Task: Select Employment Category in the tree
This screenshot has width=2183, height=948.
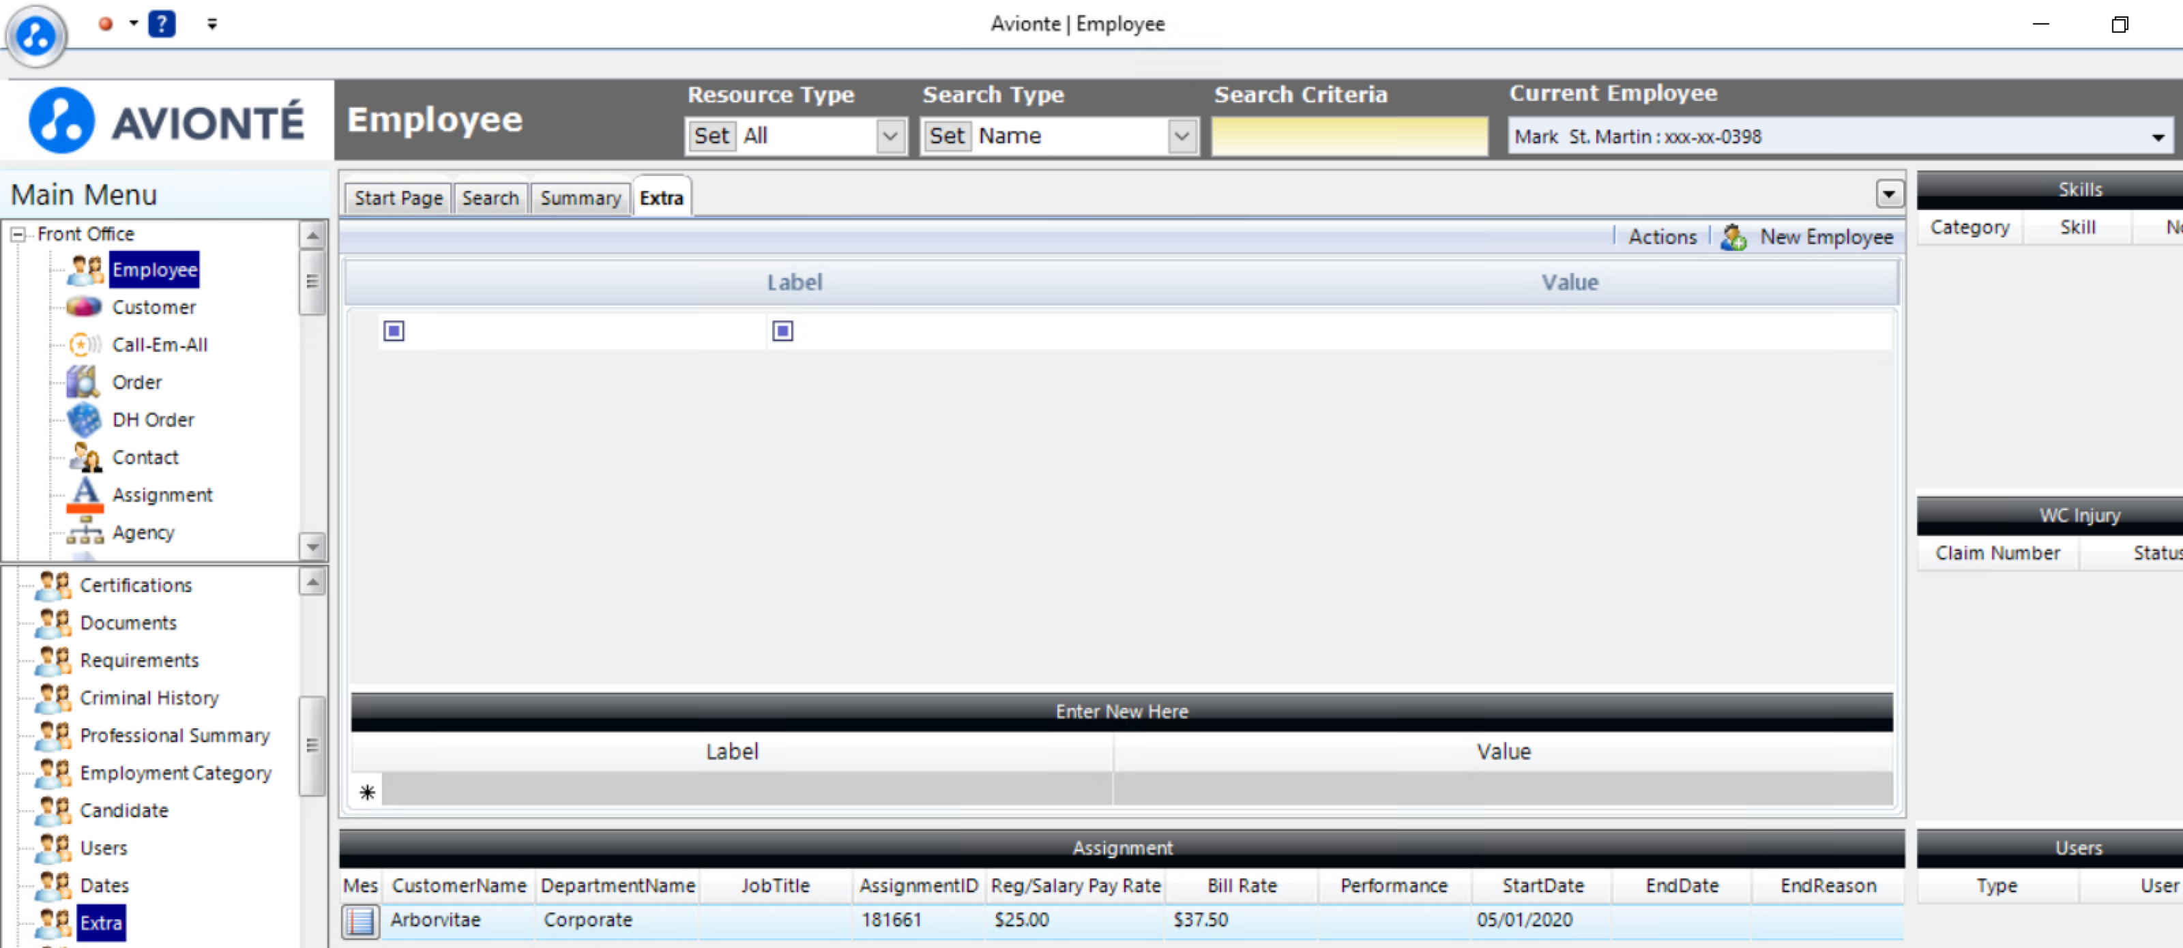Action: click(175, 773)
